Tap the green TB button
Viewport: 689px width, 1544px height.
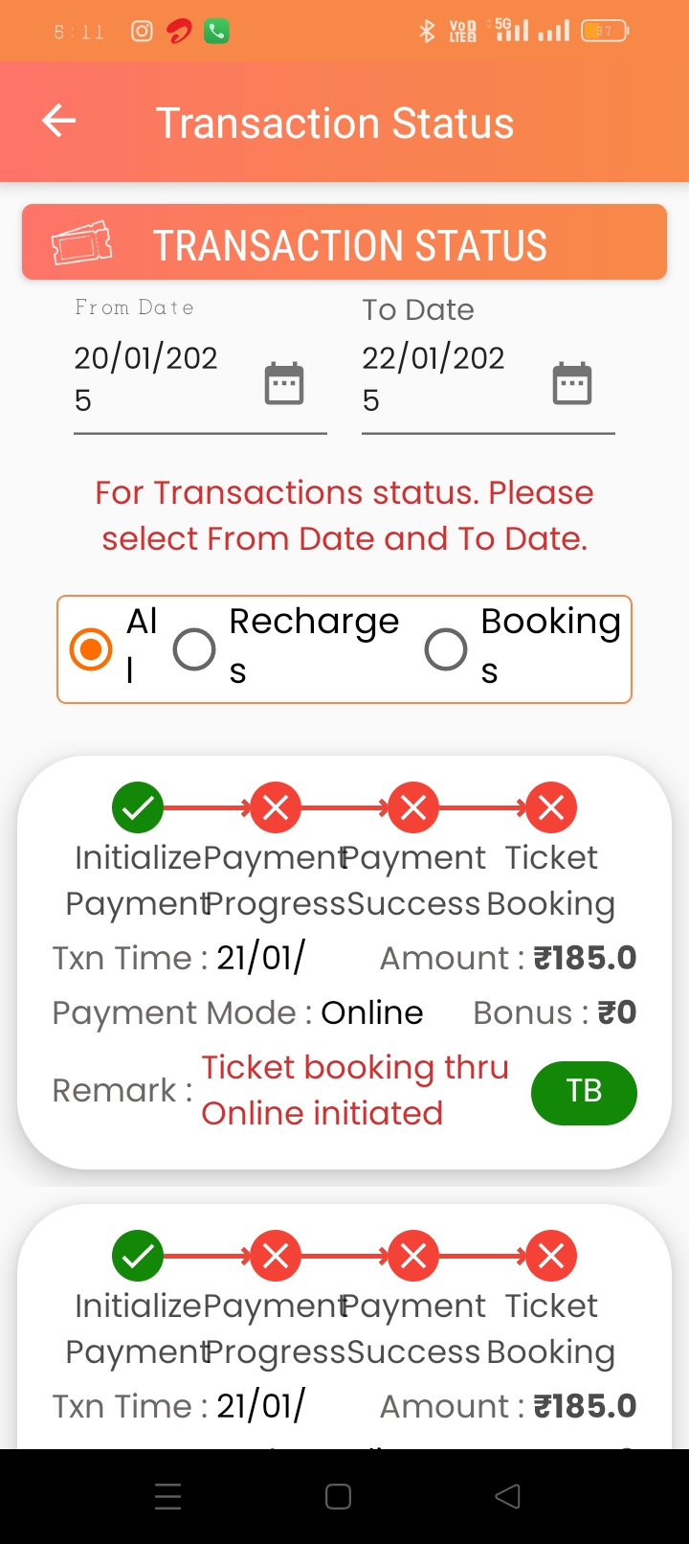584,1092
